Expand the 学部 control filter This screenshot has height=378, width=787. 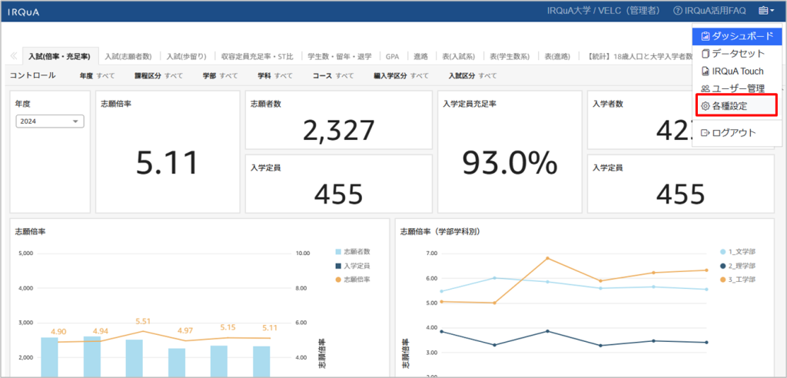pyautogui.click(x=220, y=76)
